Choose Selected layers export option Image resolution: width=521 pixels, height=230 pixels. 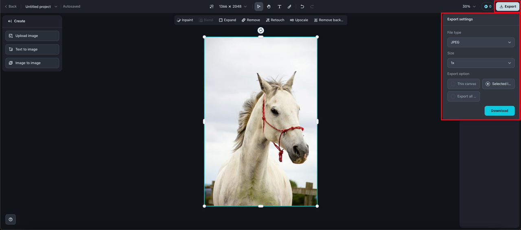[x=499, y=84]
